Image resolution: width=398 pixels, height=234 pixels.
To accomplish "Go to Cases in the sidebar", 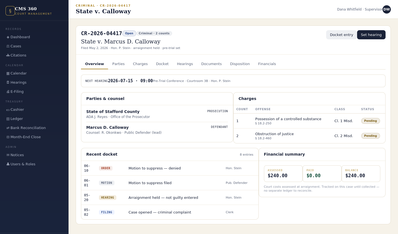I will click(34, 46).
